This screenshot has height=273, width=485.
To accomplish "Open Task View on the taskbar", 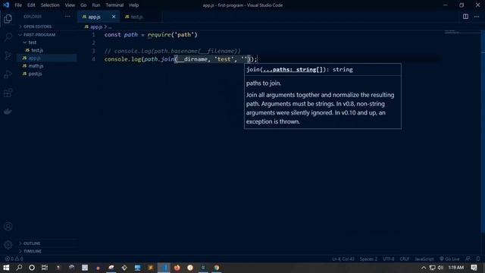I will pyautogui.click(x=45, y=268).
